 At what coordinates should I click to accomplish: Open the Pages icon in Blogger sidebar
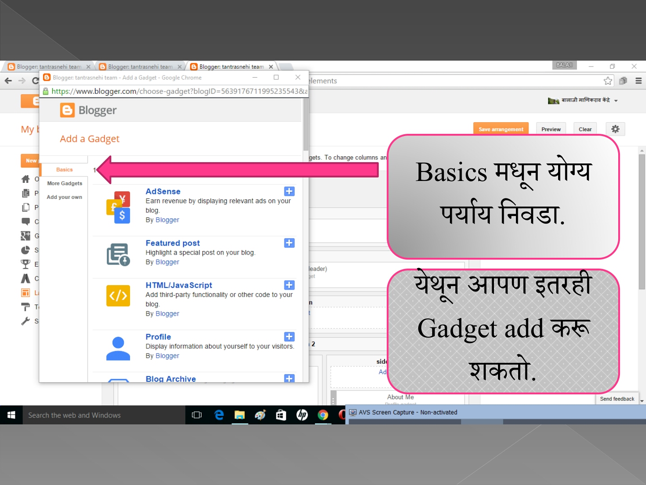[26, 207]
